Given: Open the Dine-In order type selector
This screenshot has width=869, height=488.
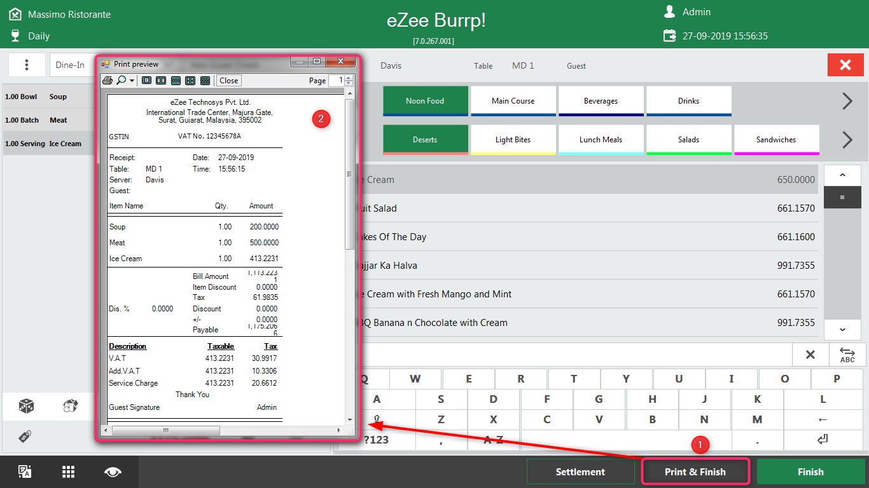Looking at the screenshot, I should pos(72,65).
